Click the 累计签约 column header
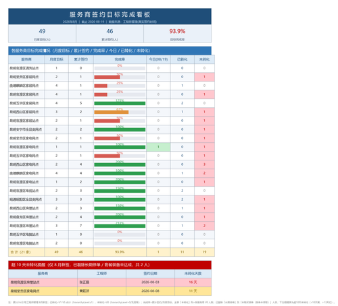This screenshot has width=338, height=306. pos(80,59)
